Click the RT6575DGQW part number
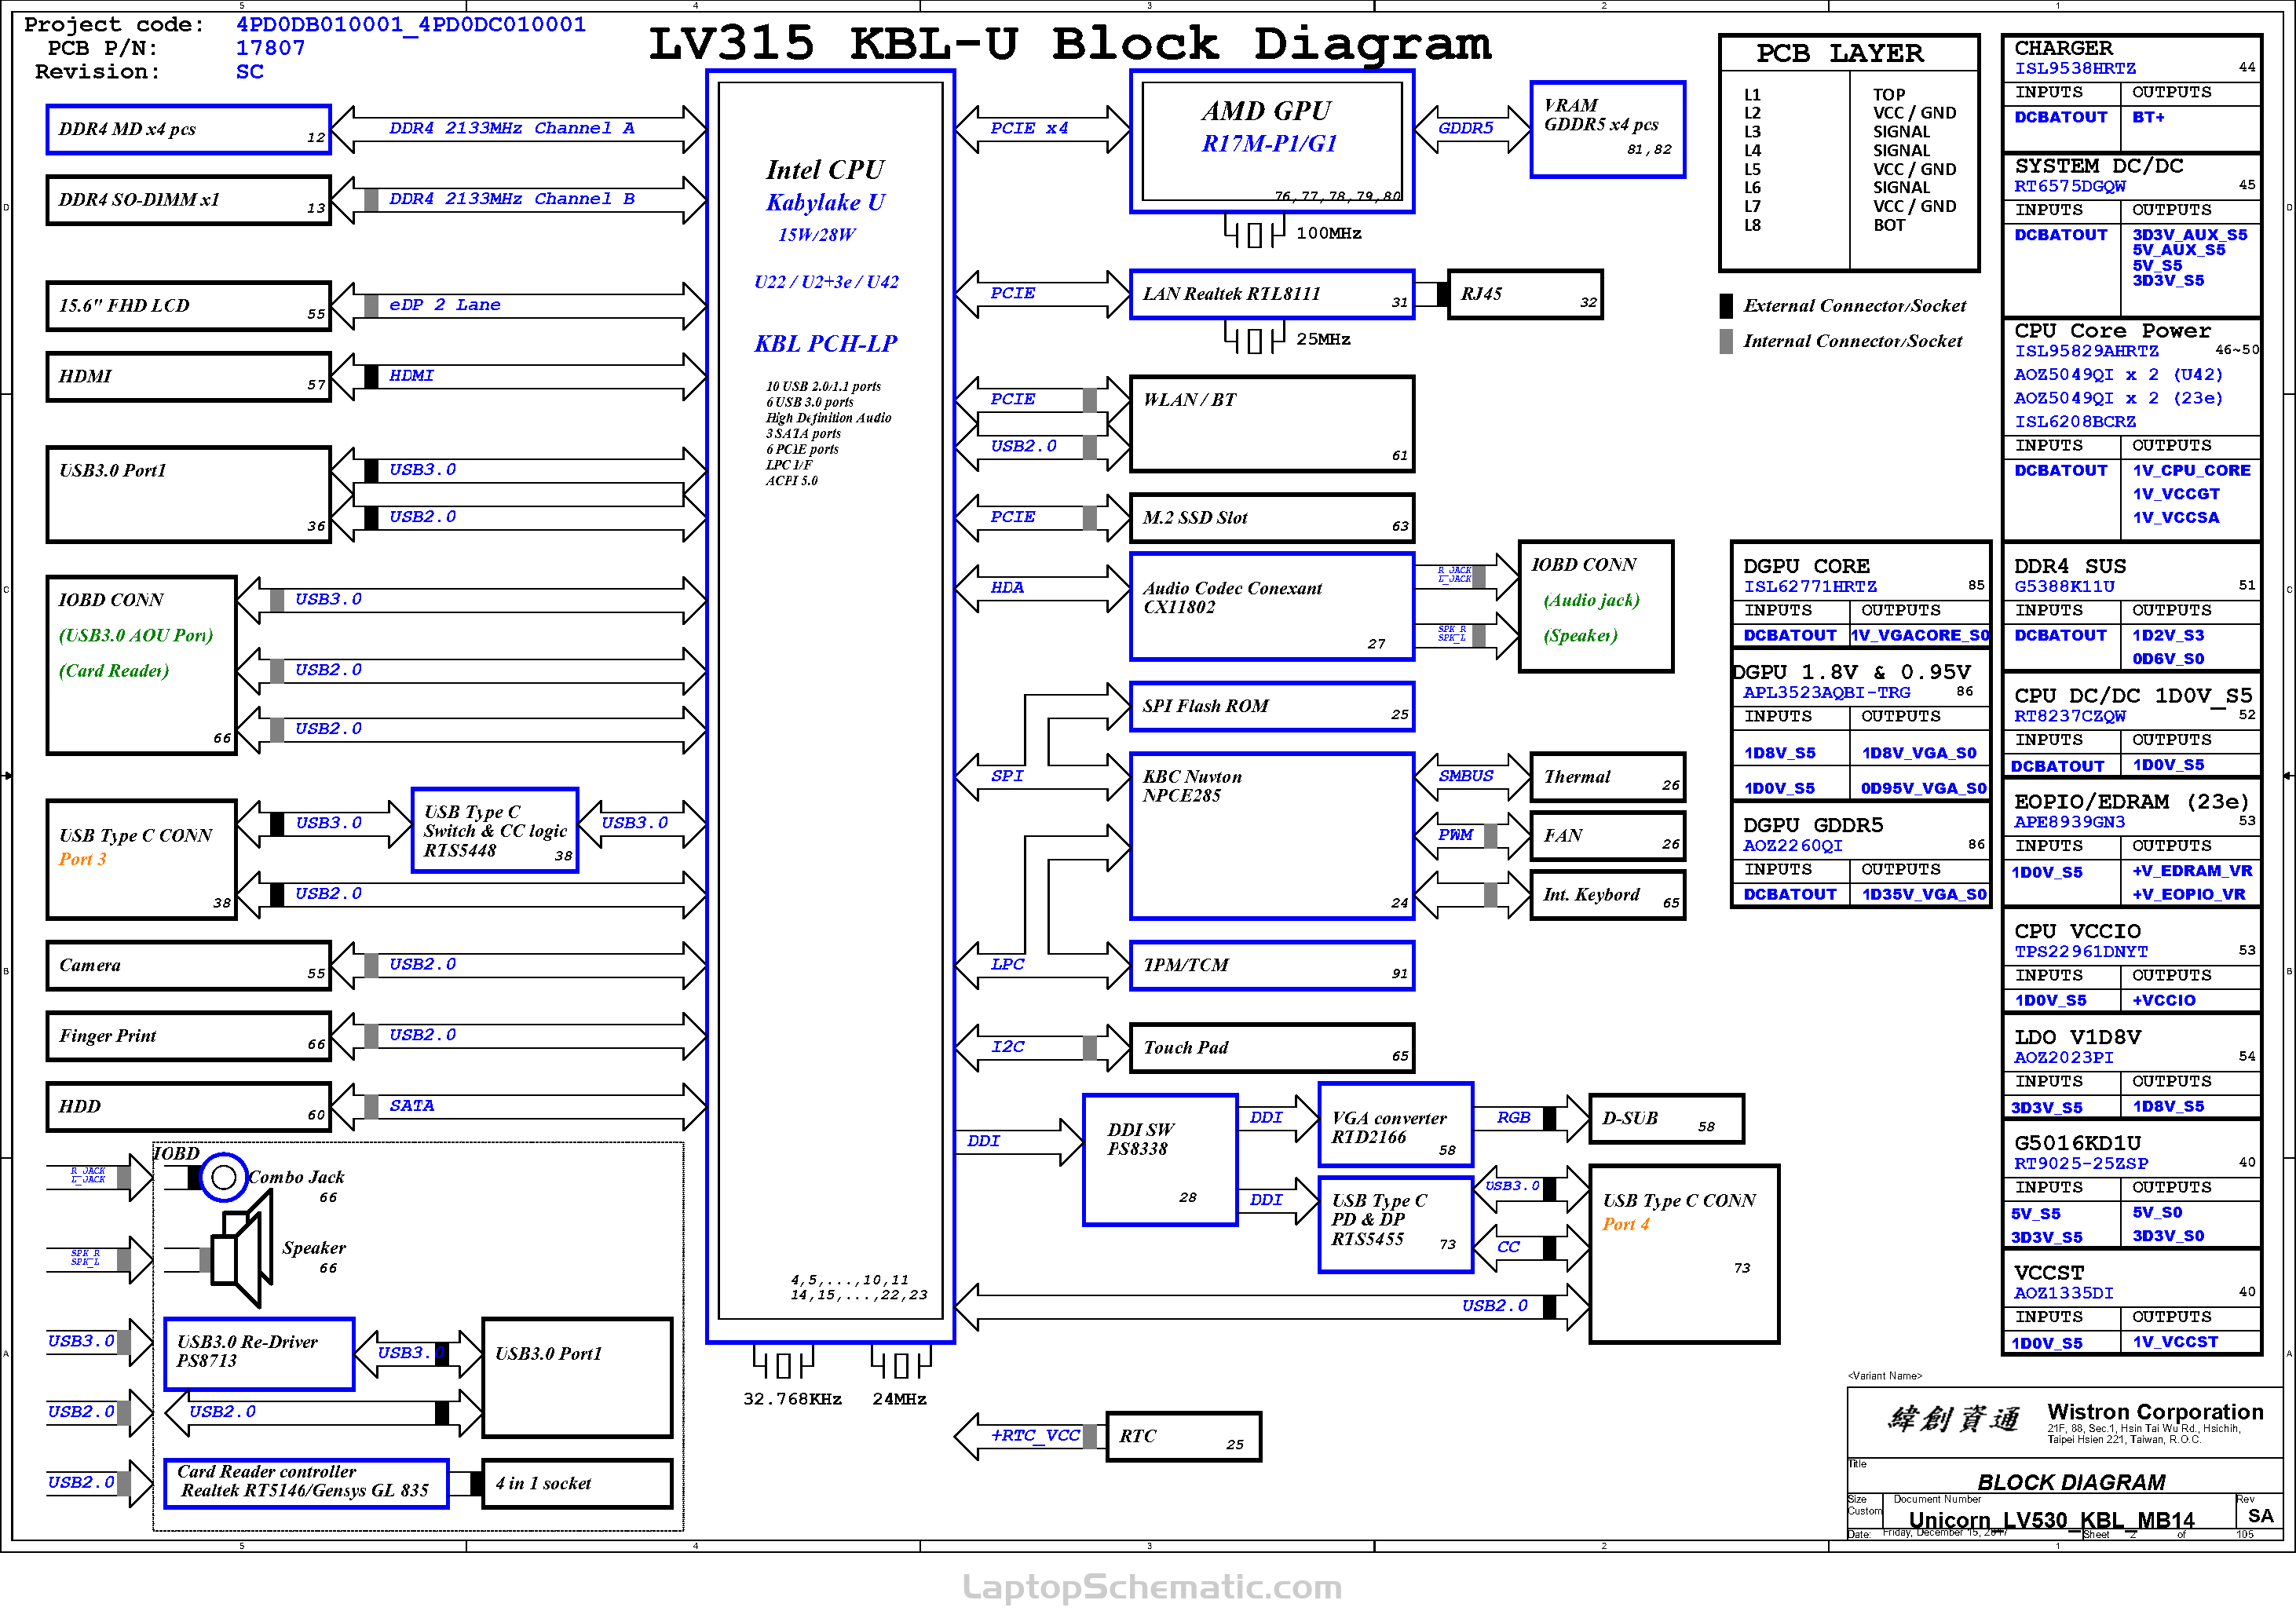2296x1622 pixels. point(2070,187)
